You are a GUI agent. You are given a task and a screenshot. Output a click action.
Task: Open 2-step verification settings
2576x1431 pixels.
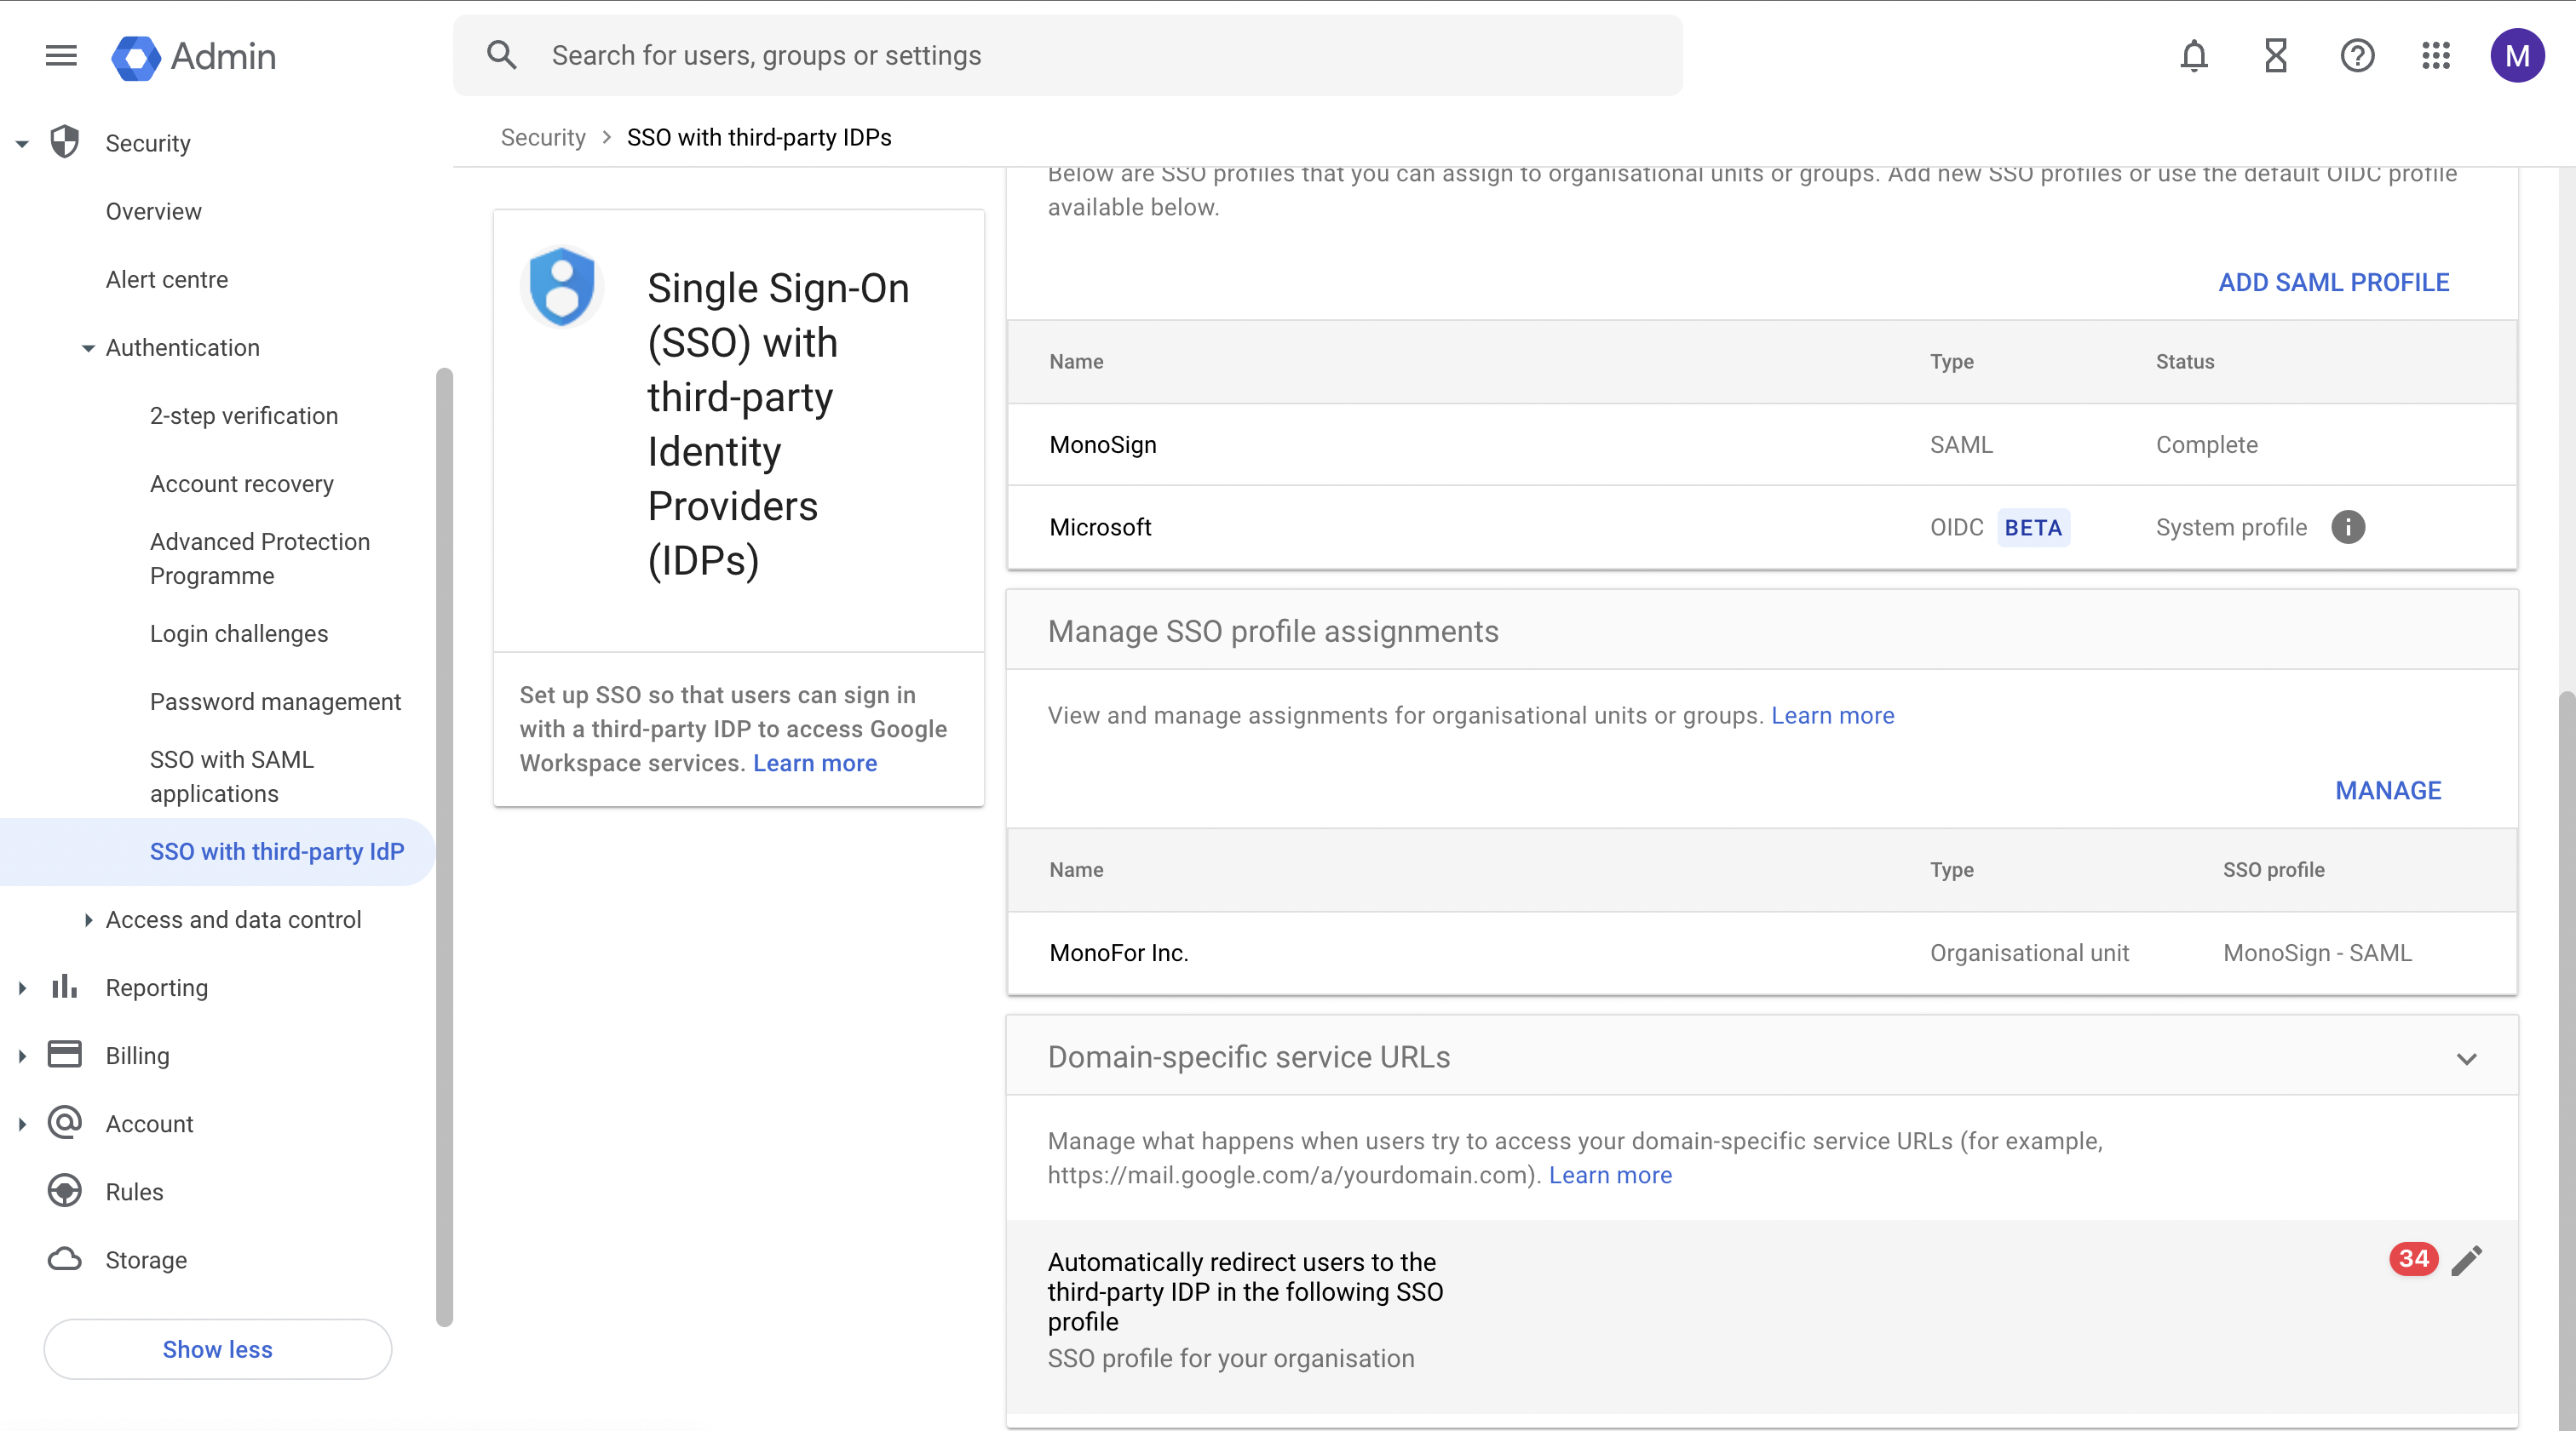[x=243, y=415]
